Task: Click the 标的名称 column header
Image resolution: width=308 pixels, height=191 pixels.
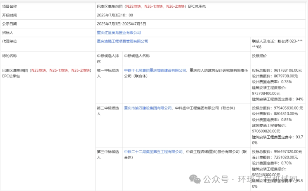Action: [x=9, y=56]
